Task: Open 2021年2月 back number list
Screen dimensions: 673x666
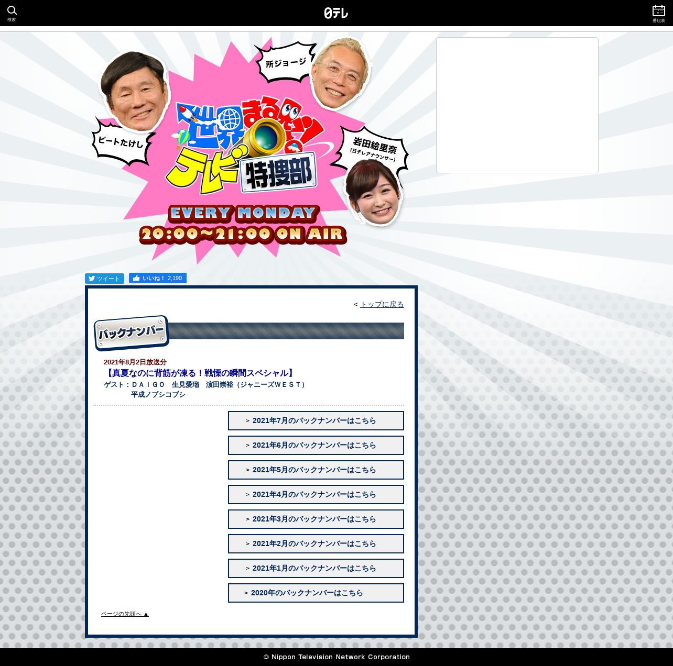Action: (316, 543)
